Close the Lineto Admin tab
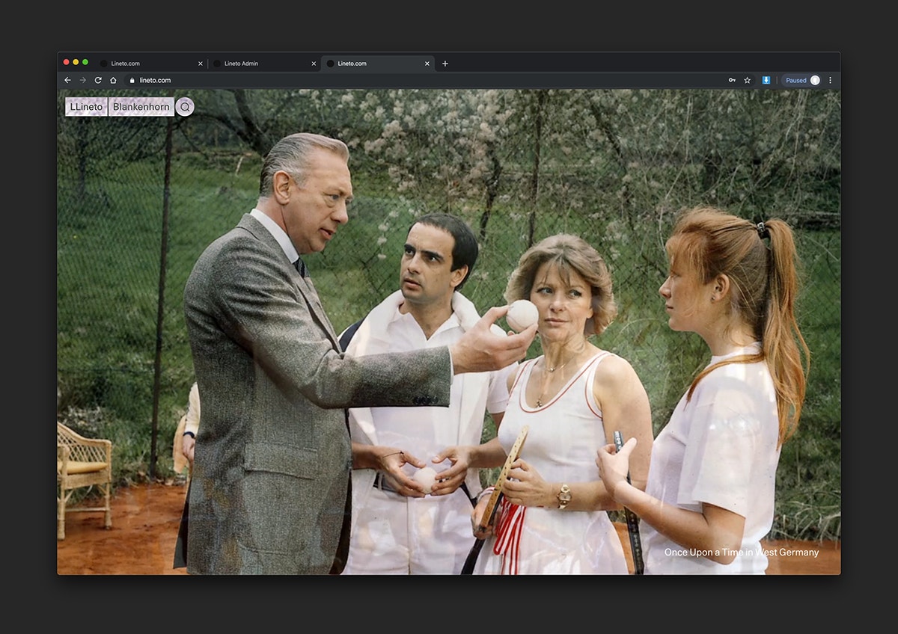This screenshot has width=898, height=634. click(x=314, y=64)
